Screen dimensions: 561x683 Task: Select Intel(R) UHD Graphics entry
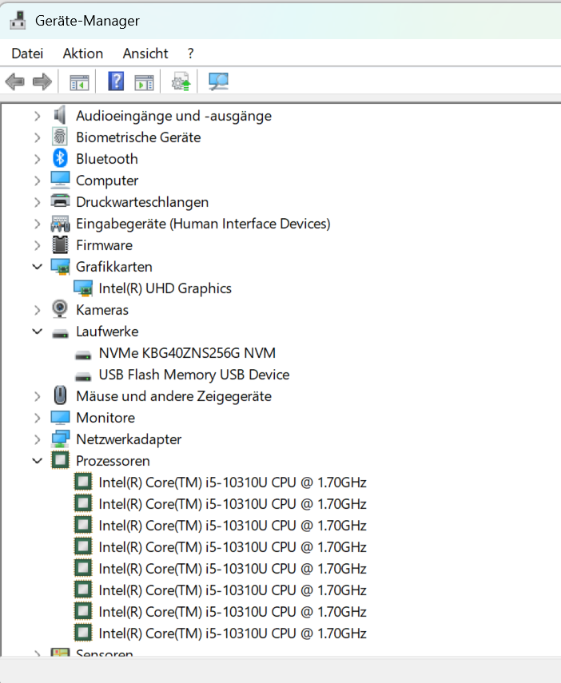pyautogui.click(x=165, y=288)
